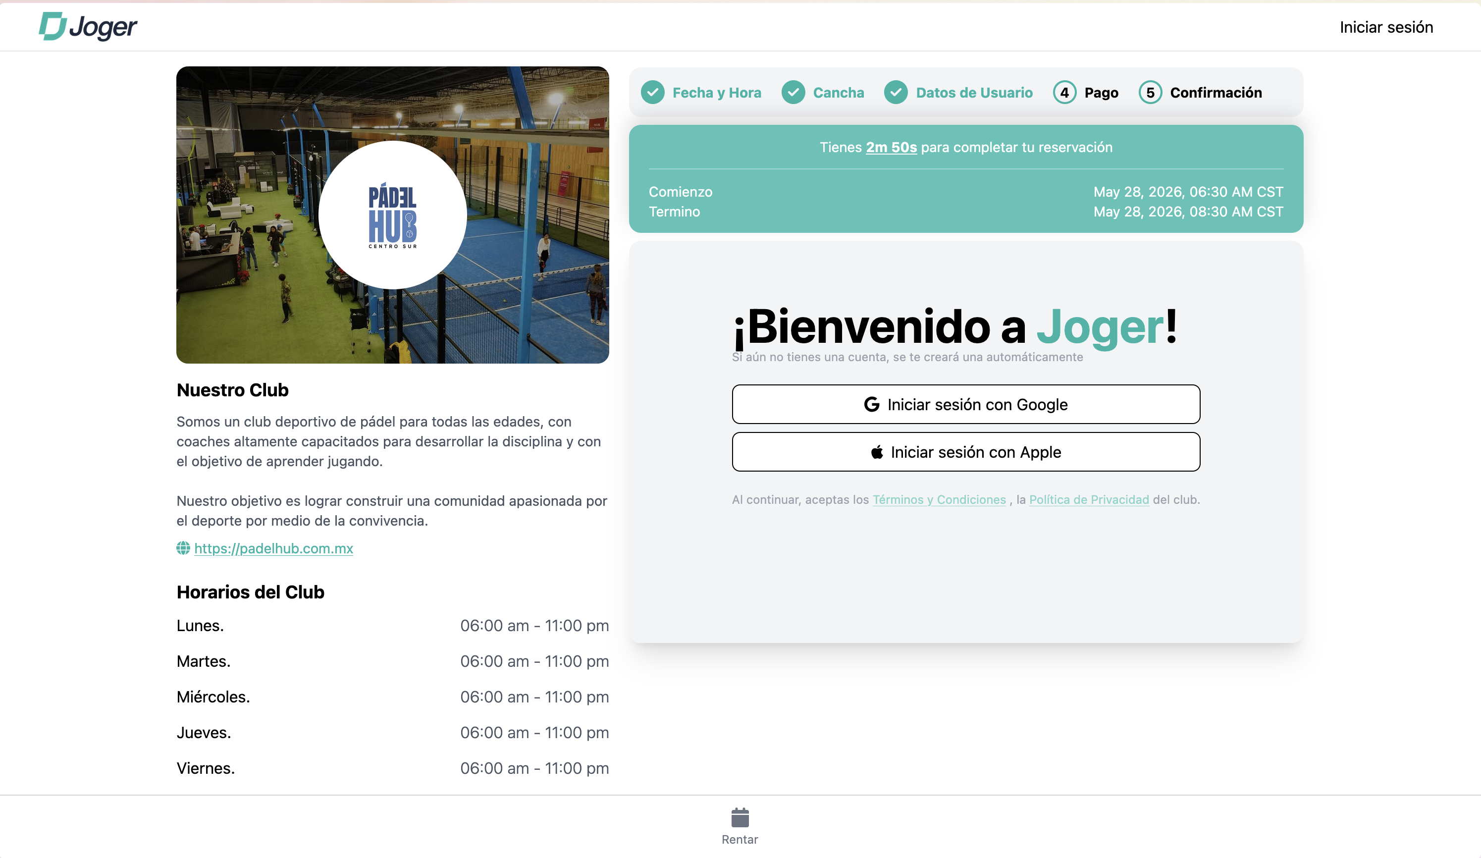Click the Nuestro Club heading

(232, 390)
